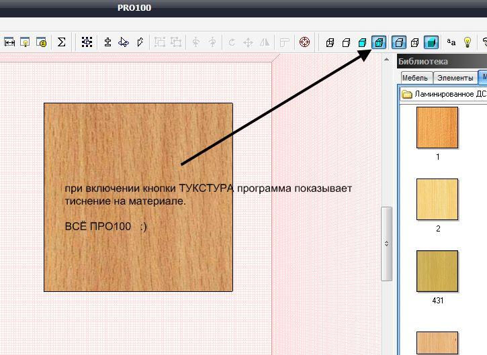This screenshot has height=355, width=487.
Task: Click the first greyed-out rotate figure icon
Action: [x=195, y=42]
